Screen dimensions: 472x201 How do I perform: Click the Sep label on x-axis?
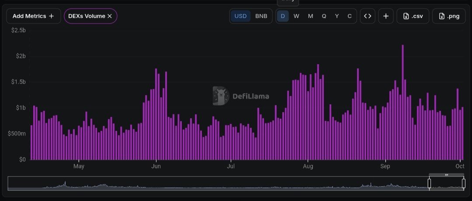385,166
